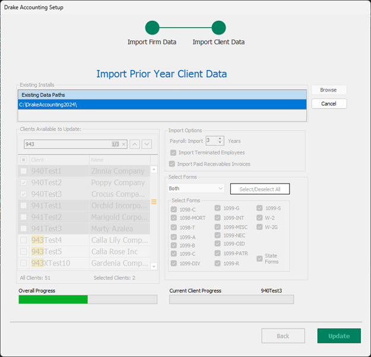
Task: Click the orange match marker beside client list
Action: click(154, 202)
